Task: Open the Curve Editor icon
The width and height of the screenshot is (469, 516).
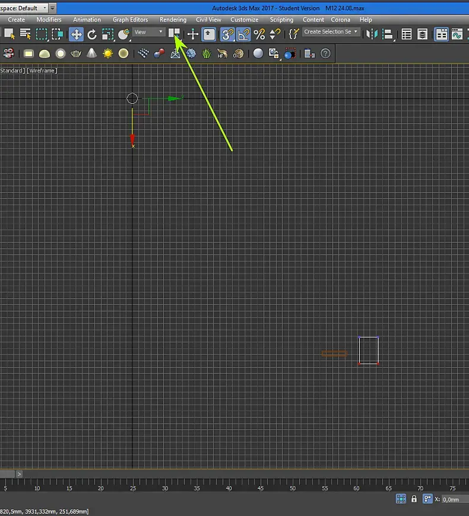Action: tap(457, 34)
